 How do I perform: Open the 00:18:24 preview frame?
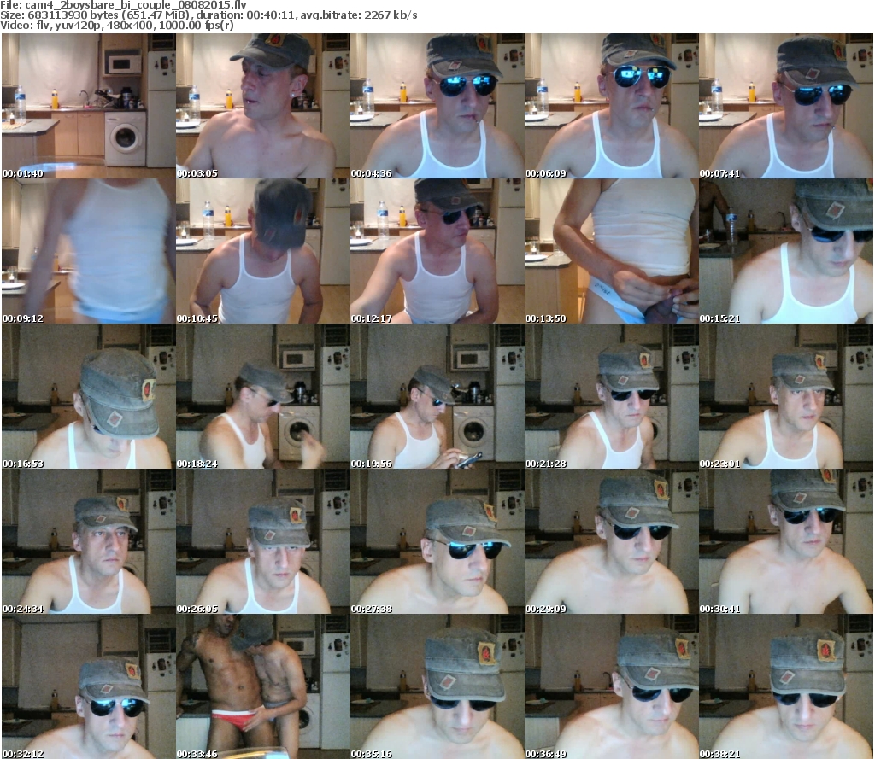[x=263, y=396]
